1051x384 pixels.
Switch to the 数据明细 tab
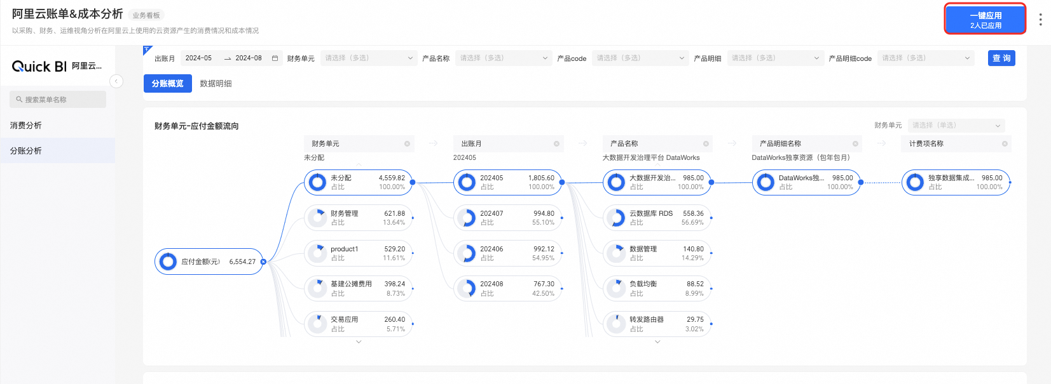coord(216,83)
